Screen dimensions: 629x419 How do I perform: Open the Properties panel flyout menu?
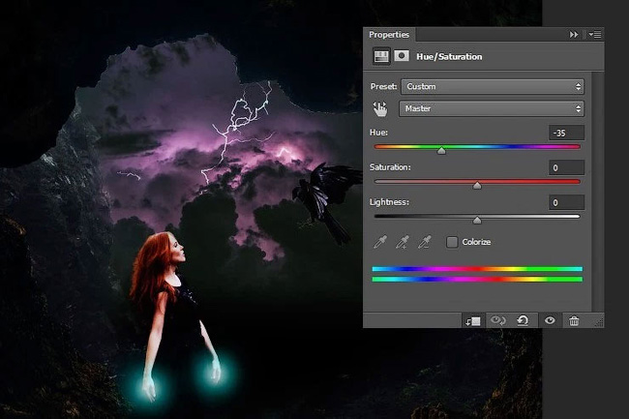tap(595, 35)
